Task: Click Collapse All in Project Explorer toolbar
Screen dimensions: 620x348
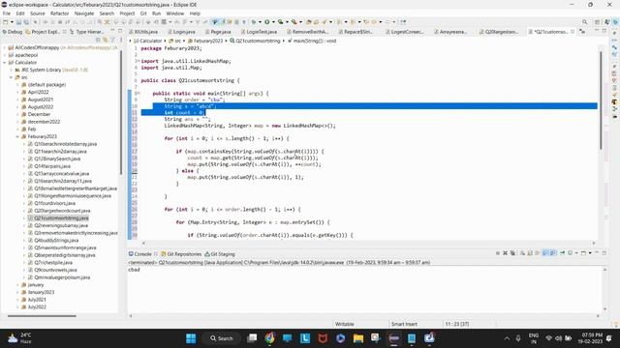Action: click(98, 40)
